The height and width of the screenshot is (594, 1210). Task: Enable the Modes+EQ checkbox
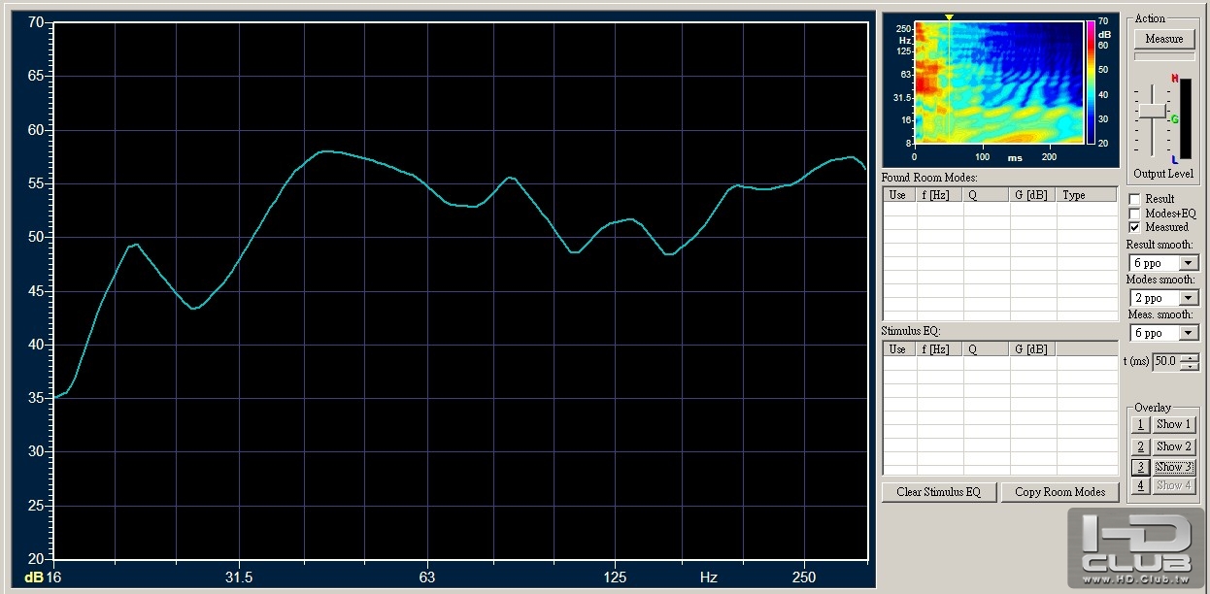1134,214
